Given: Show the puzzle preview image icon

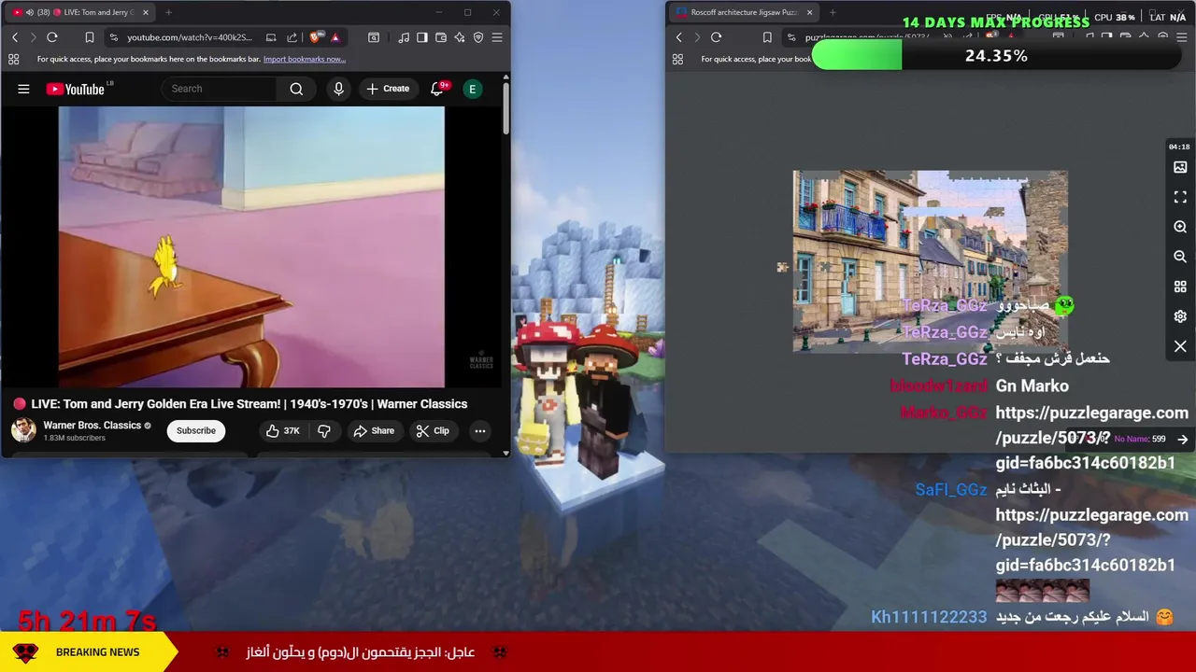Looking at the screenshot, I should pos(1180,167).
